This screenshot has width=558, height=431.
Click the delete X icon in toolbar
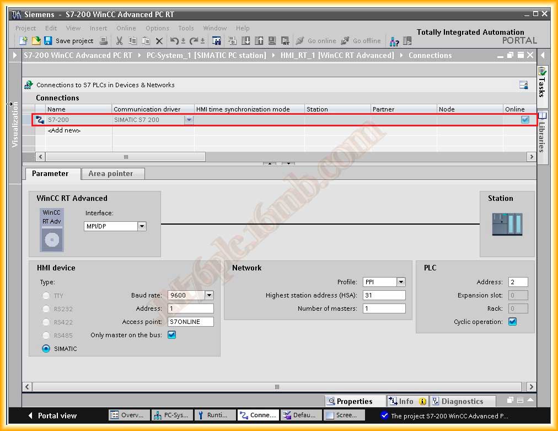159,41
